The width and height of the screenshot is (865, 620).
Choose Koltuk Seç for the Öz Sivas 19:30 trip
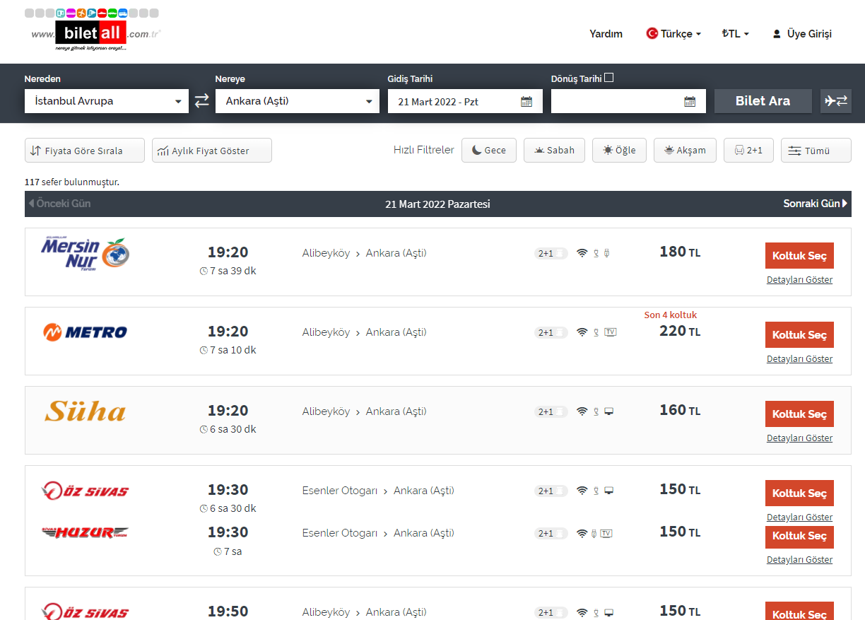[x=799, y=493]
